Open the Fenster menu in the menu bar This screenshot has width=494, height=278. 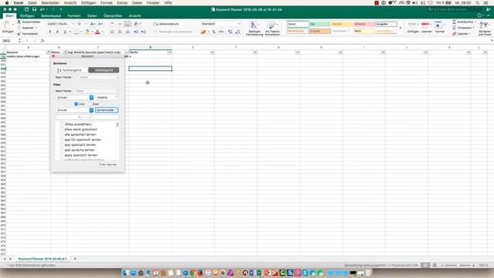tap(153, 2)
